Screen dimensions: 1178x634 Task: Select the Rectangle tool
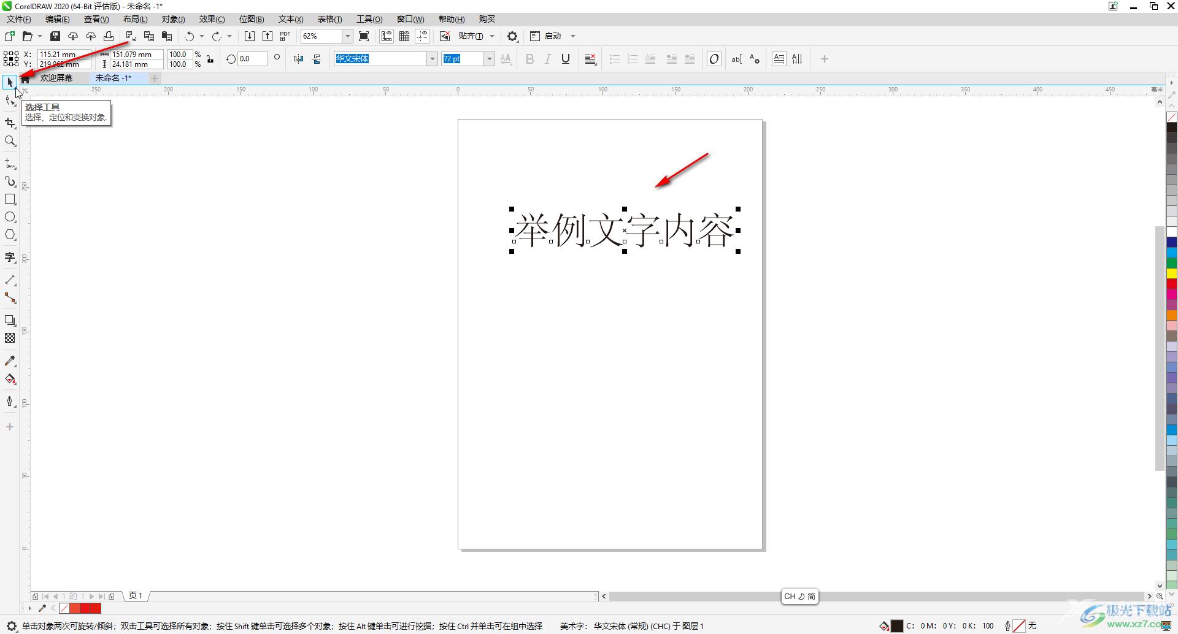(x=10, y=199)
